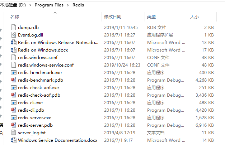Select the server_log.txt text file icon
The height and width of the screenshot is (145, 225).
tap(14, 133)
